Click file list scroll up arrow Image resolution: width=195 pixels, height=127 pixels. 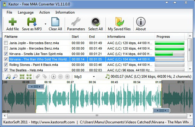190,36
